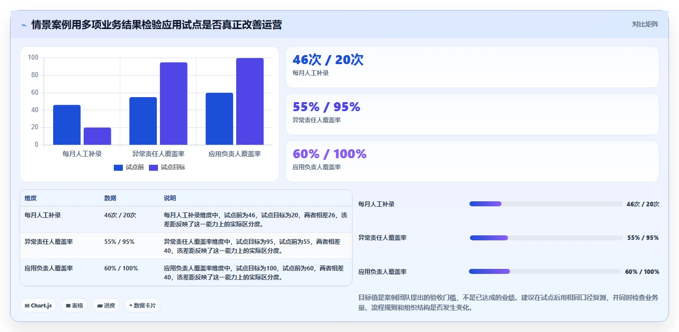Click the 每月人工补录 progress row label
679x332 pixels.
click(377, 204)
